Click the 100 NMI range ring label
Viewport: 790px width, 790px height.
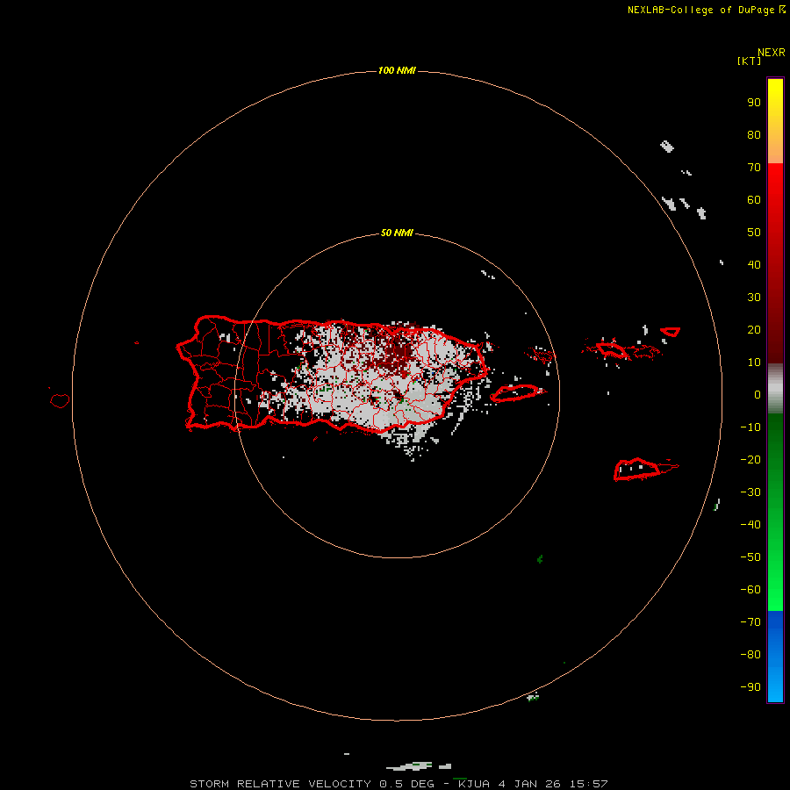(x=397, y=70)
